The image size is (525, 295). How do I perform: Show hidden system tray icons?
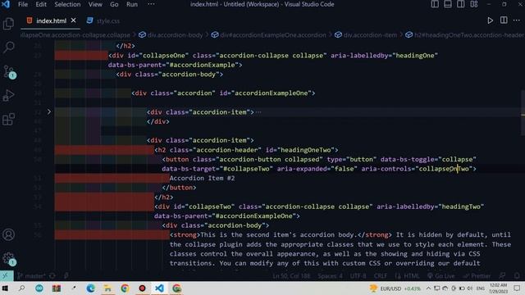[428, 288]
